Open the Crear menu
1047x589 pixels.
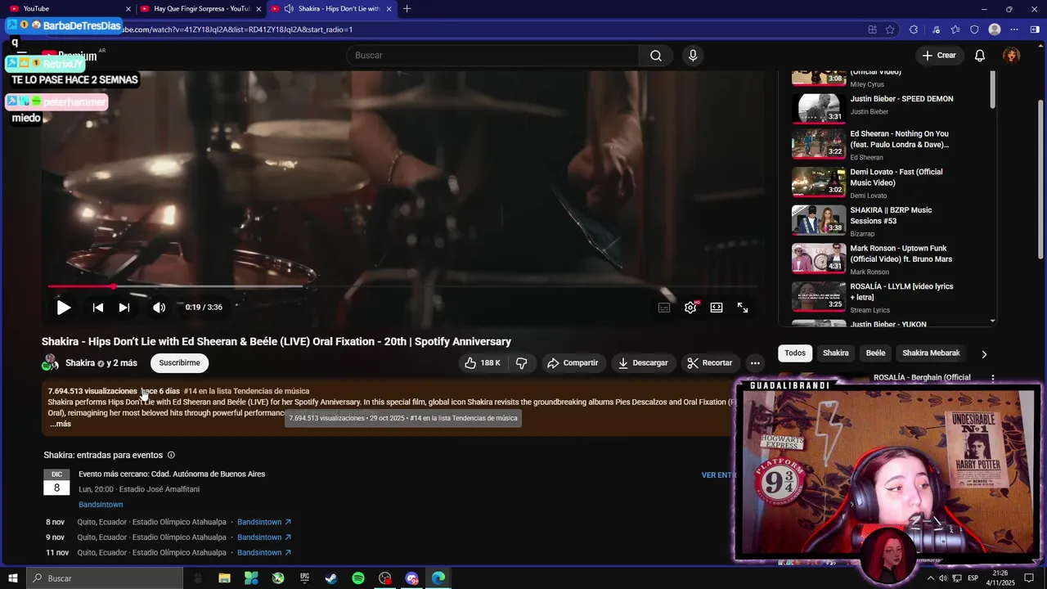tap(938, 56)
